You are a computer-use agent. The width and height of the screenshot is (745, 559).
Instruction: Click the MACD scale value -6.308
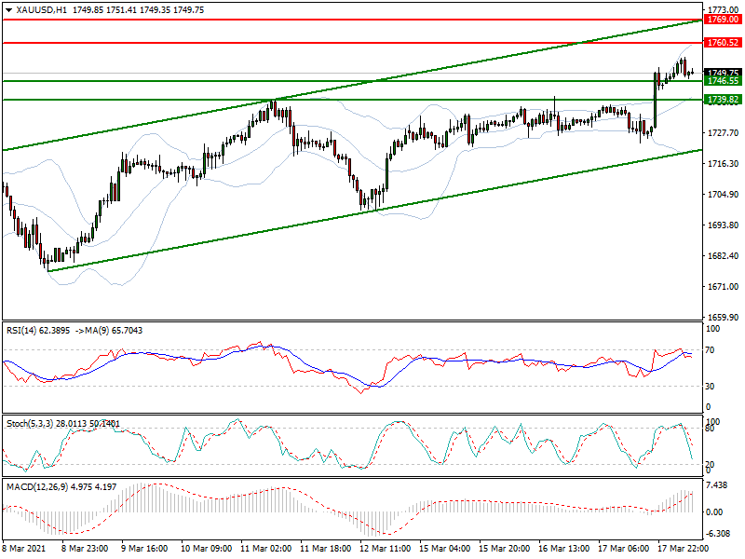718,534
